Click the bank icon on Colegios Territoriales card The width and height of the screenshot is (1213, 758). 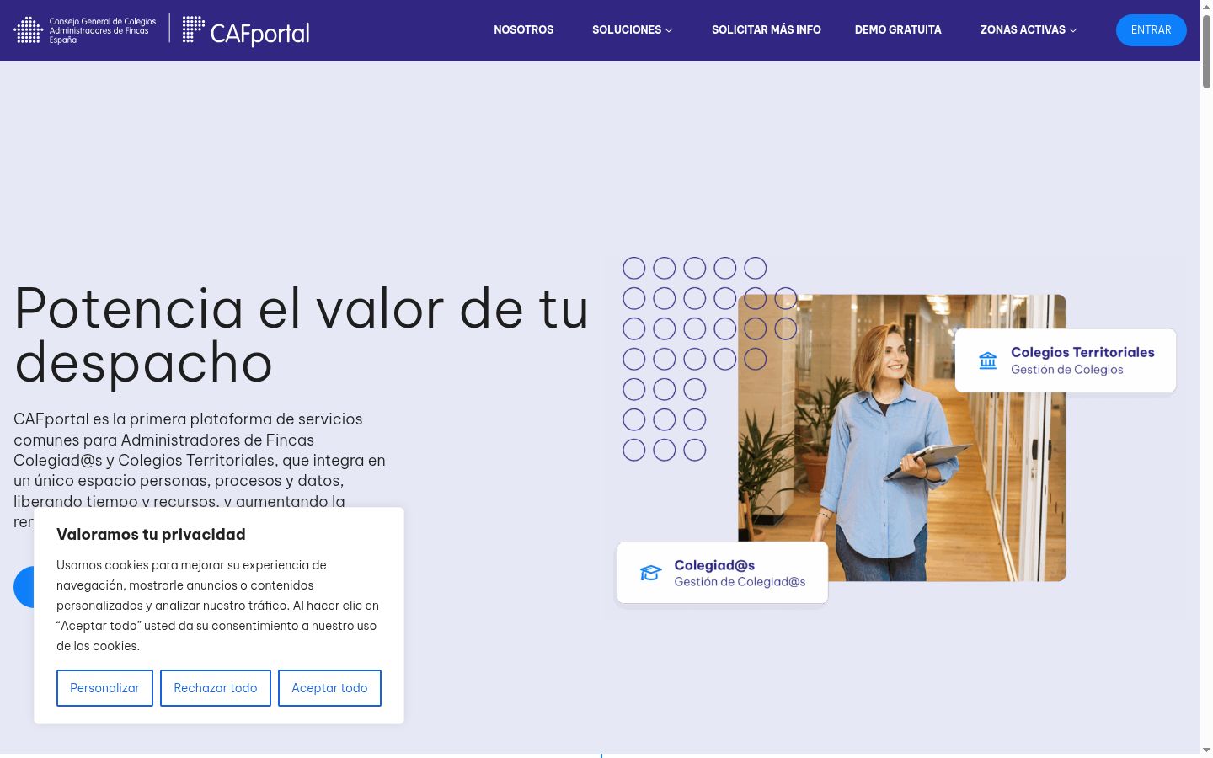point(988,361)
